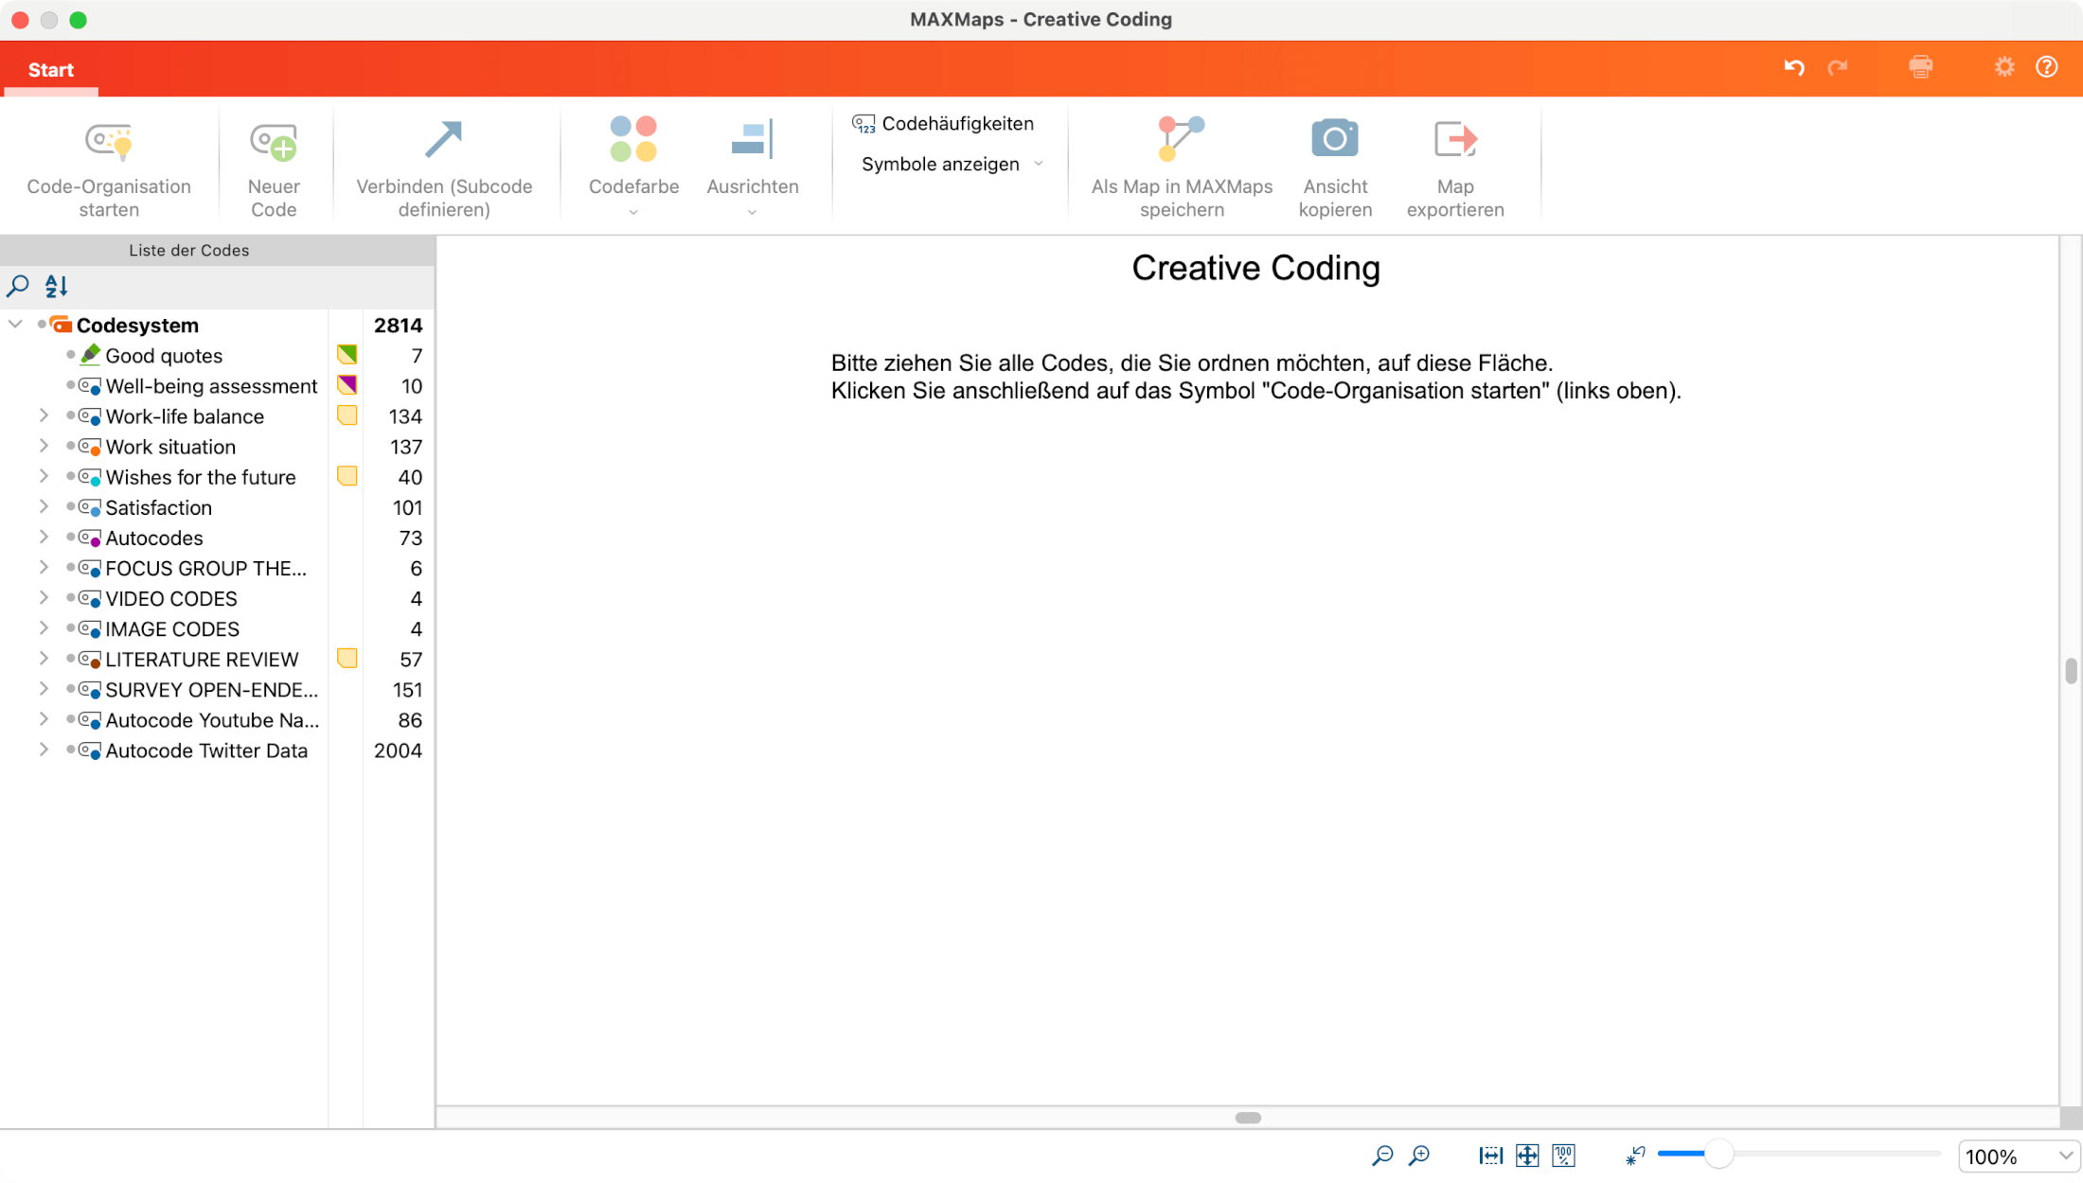The image size is (2083, 1183).
Task: Click sort codes alphabetically icon
Action: [x=57, y=286]
